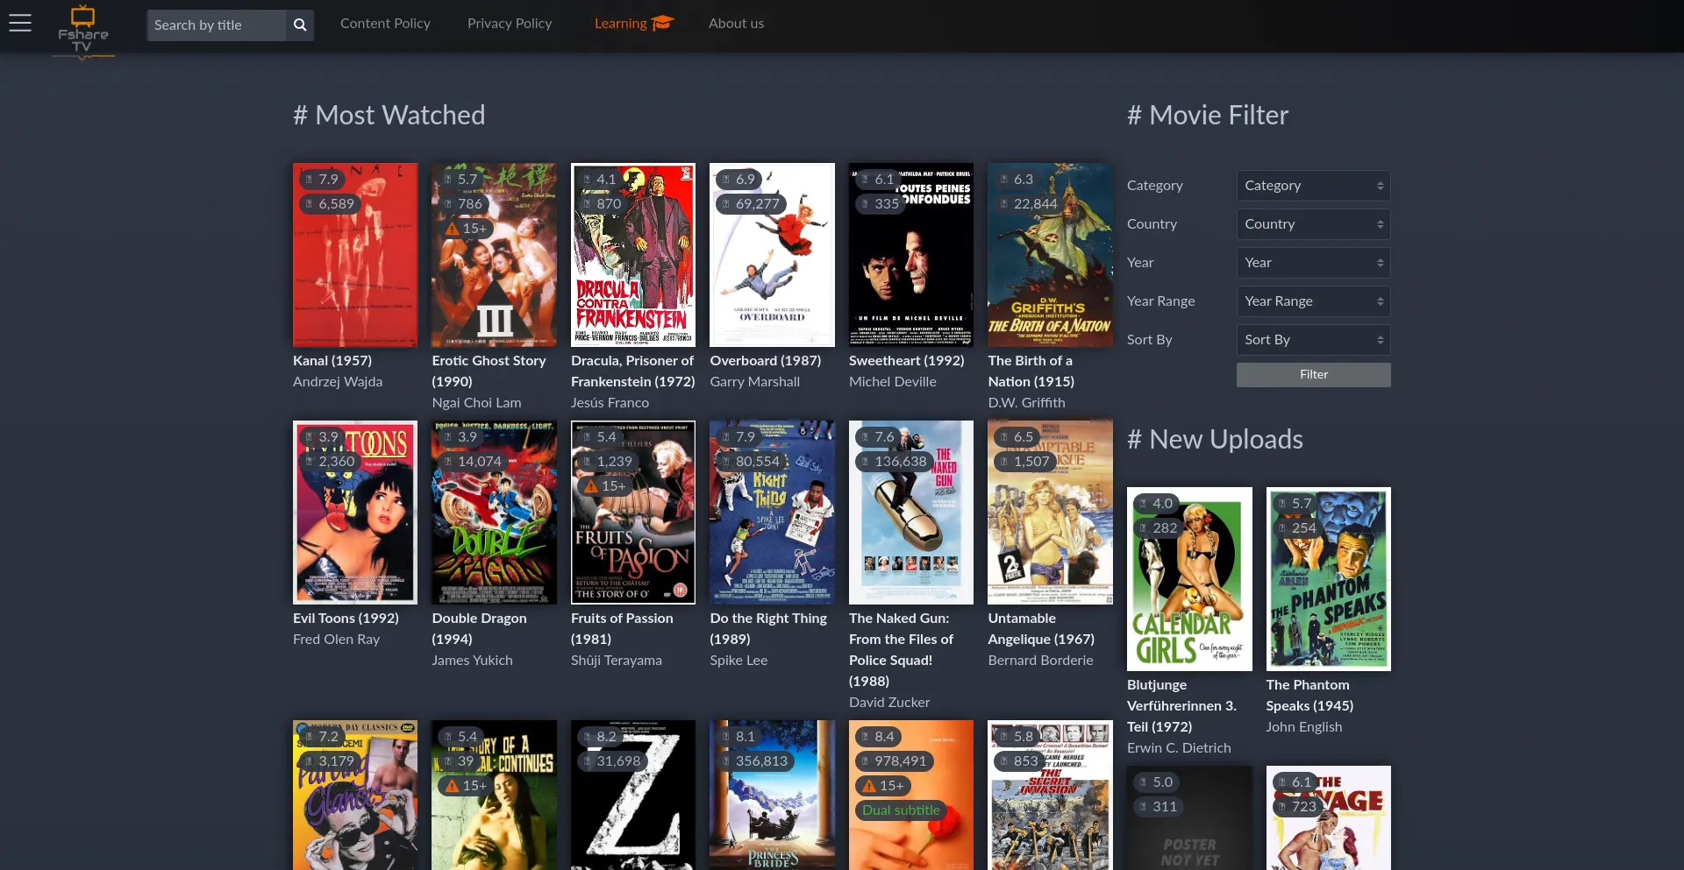Expand the Country dropdown

pos(1313,224)
